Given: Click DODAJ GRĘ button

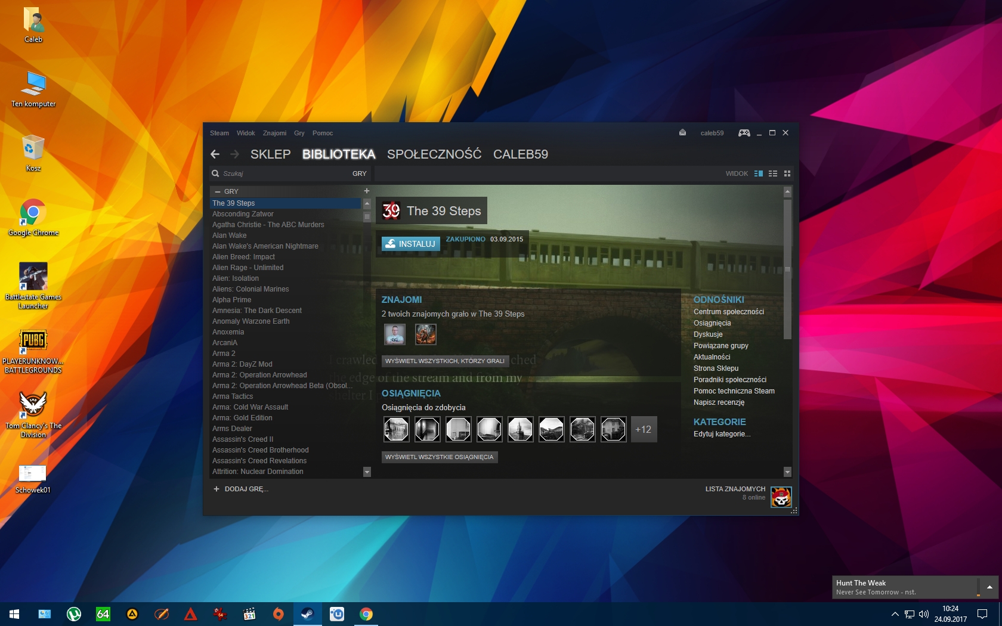Looking at the screenshot, I should point(241,489).
